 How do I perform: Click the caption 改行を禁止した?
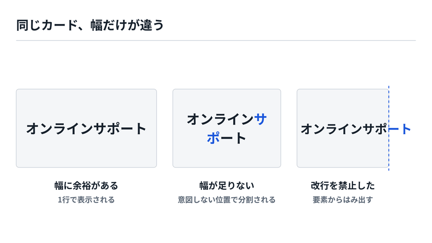343,186
